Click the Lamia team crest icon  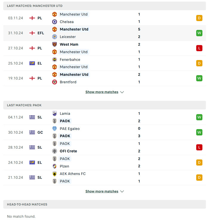(x=54, y=113)
